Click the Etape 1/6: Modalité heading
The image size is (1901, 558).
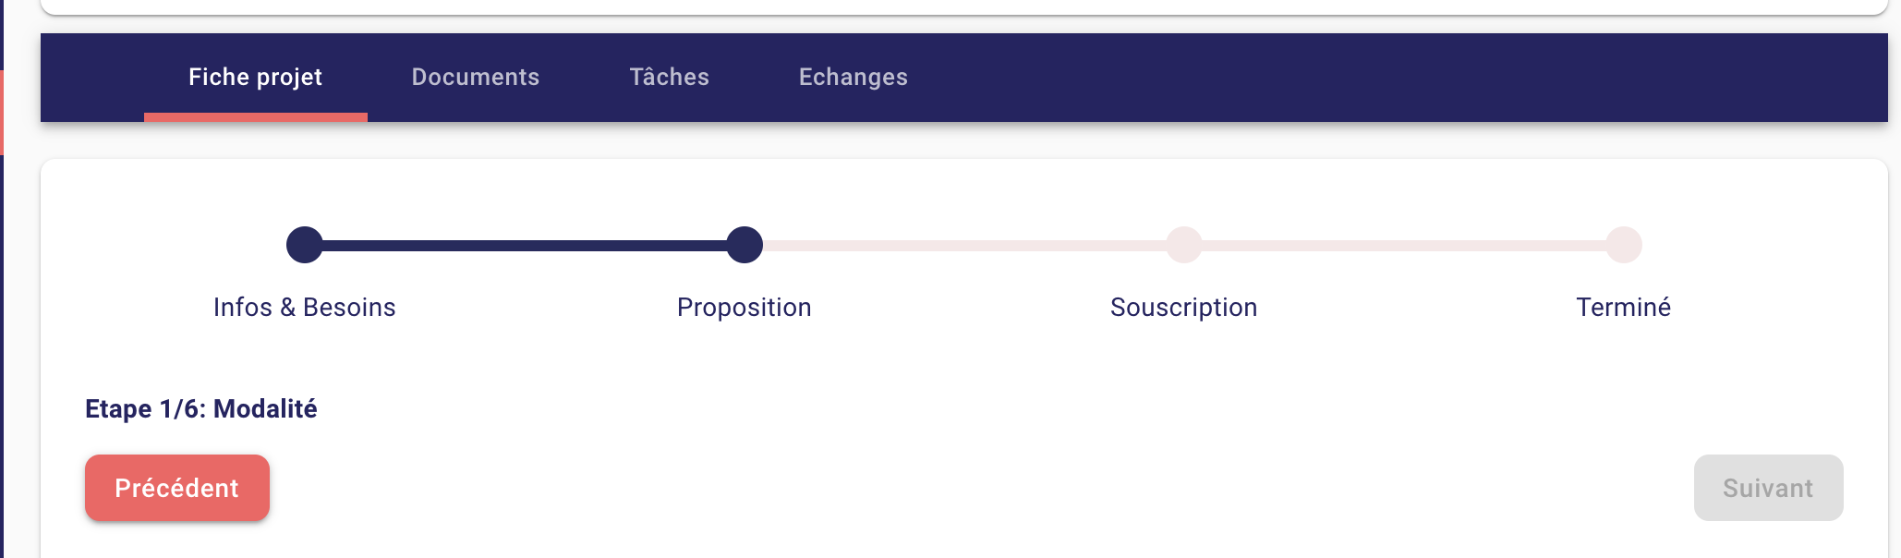pyautogui.click(x=201, y=408)
